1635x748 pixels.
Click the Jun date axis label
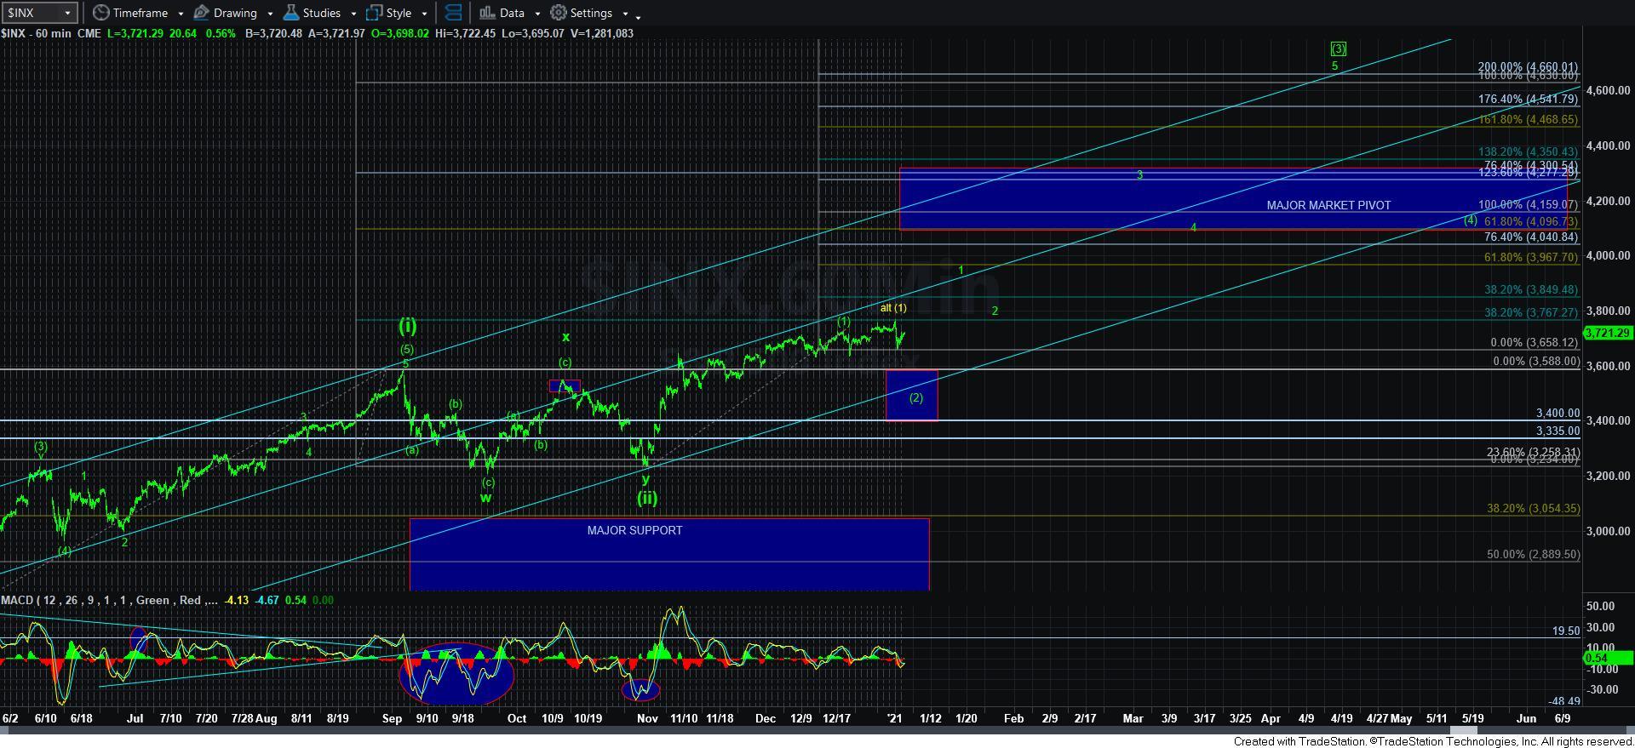click(x=1526, y=718)
